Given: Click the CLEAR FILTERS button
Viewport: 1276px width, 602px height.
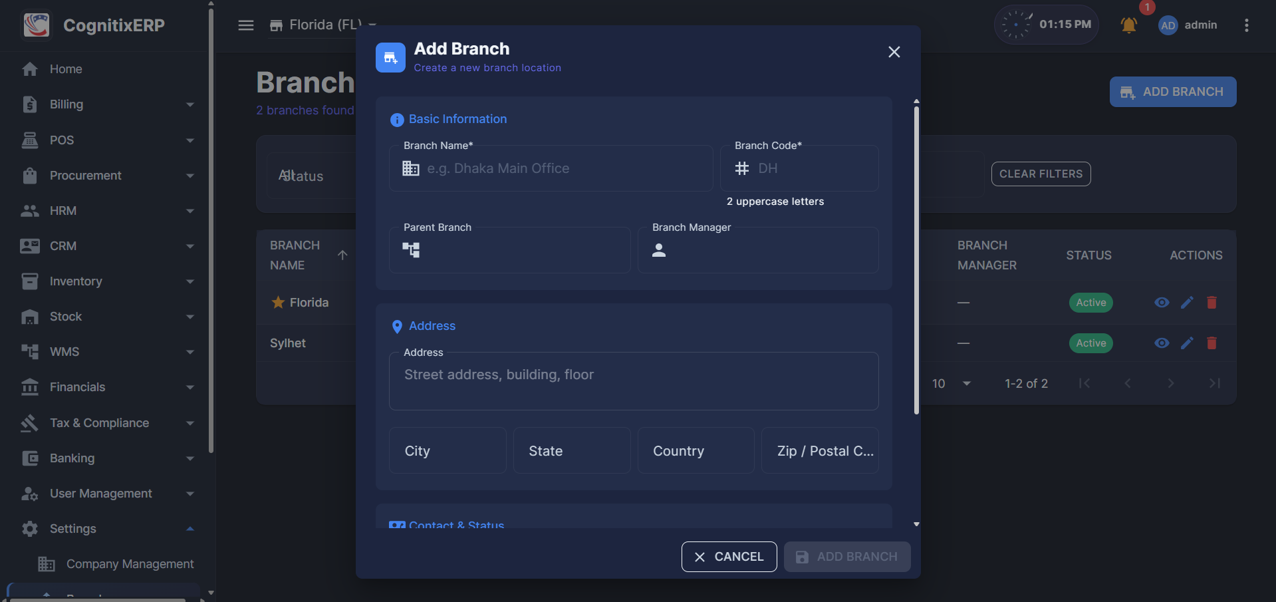Looking at the screenshot, I should point(1041,174).
